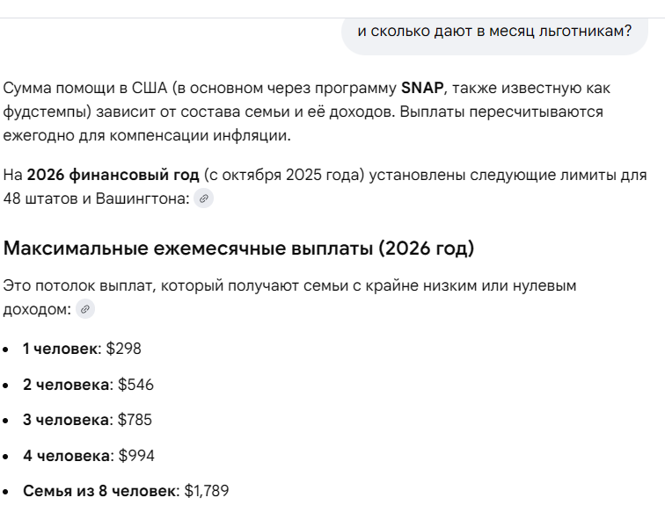The image size is (665, 512).
Task: Click the "3 человека" list label
Action: click(x=66, y=420)
